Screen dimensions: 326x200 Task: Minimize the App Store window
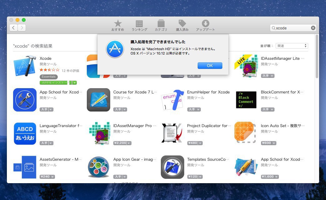[x=17, y=20]
